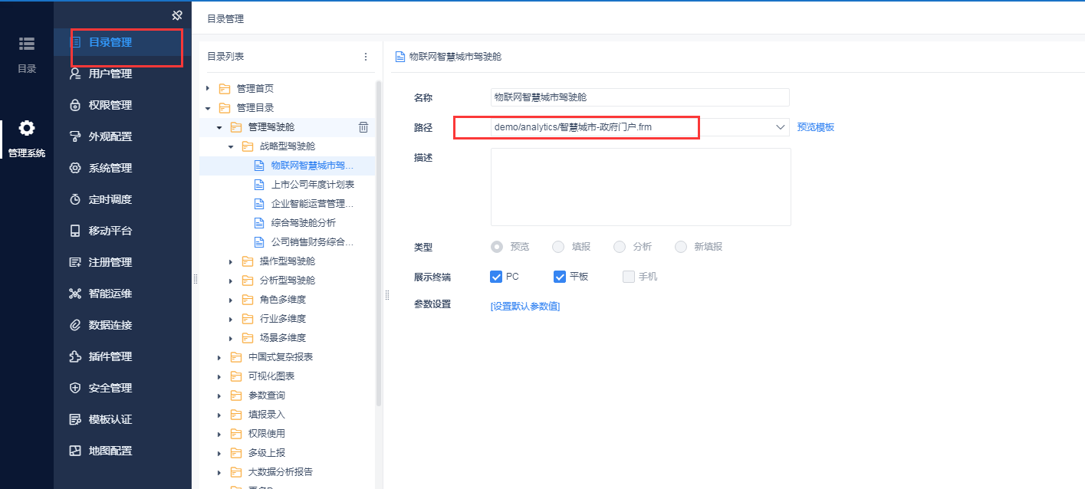This screenshot has width=1085, height=489.
Task: Select the 填报录入 folder
Action: pyautogui.click(x=267, y=415)
